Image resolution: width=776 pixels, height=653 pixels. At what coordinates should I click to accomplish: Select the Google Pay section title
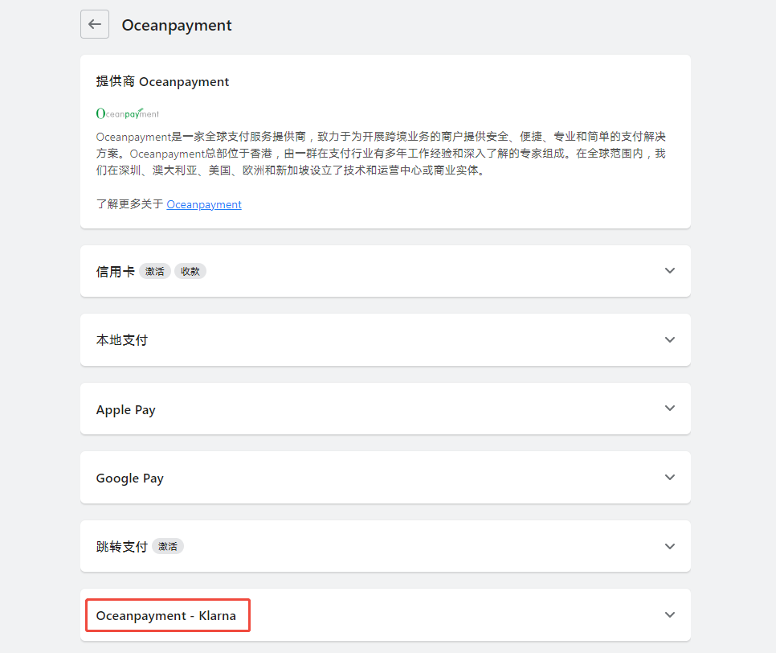[129, 478]
